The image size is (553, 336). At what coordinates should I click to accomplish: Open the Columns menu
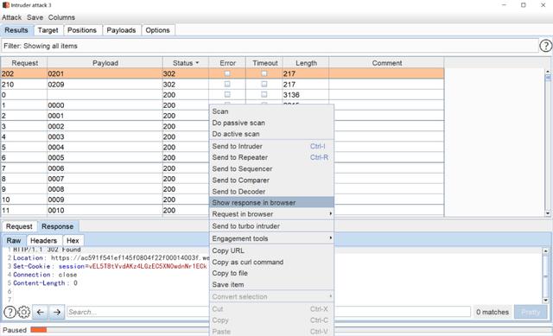pyautogui.click(x=61, y=17)
